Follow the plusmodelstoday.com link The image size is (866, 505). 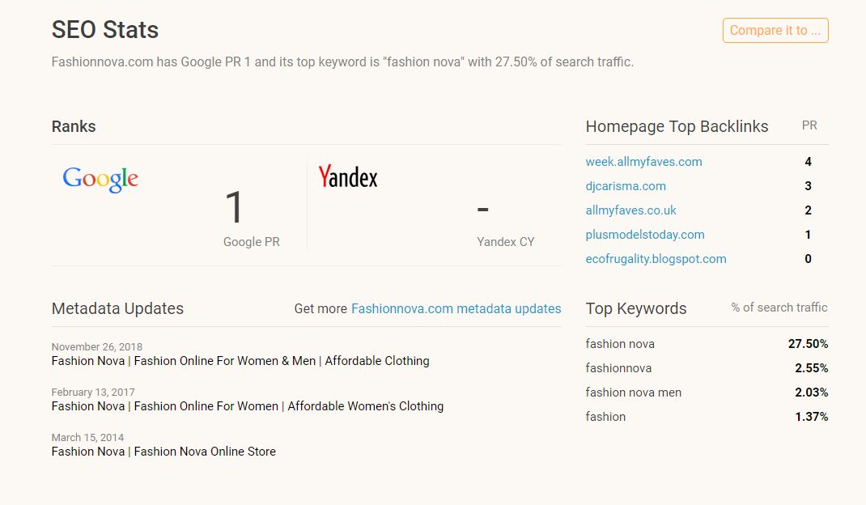tap(645, 235)
